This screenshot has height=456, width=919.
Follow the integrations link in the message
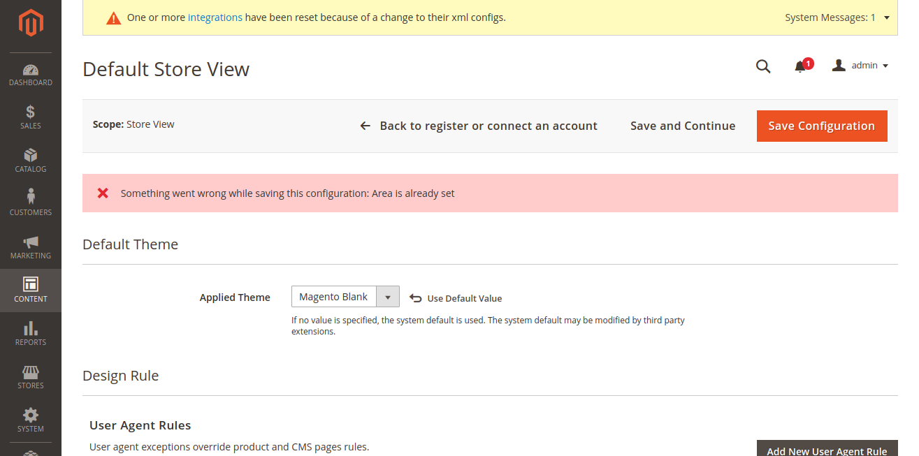pyautogui.click(x=215, y=17)
